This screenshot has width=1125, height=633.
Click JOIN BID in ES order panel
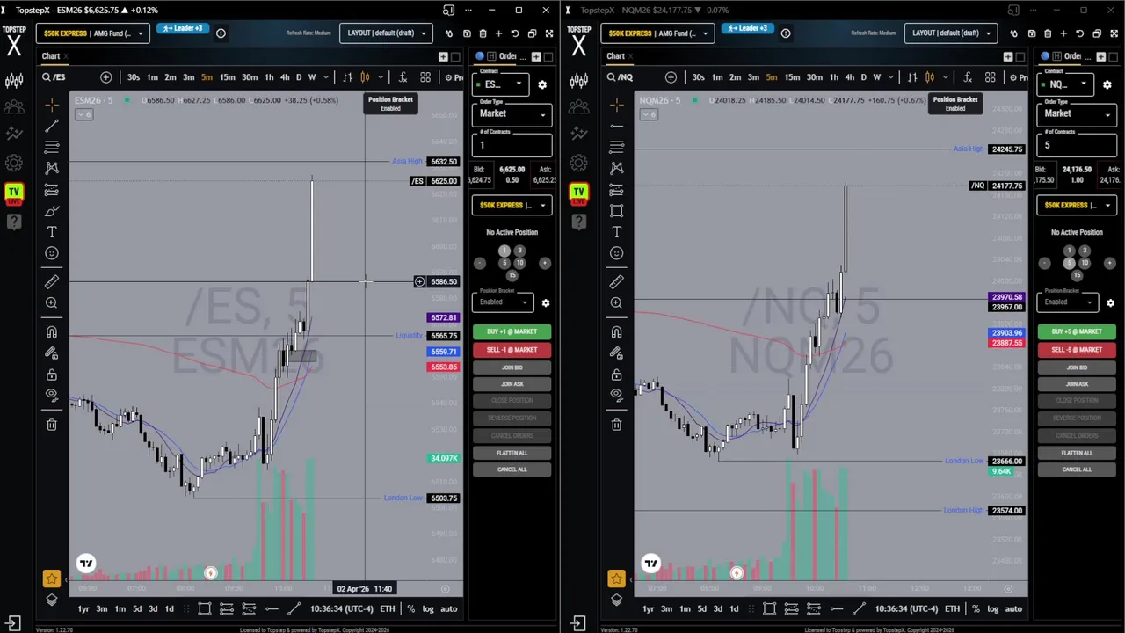(x=512, y=367)
